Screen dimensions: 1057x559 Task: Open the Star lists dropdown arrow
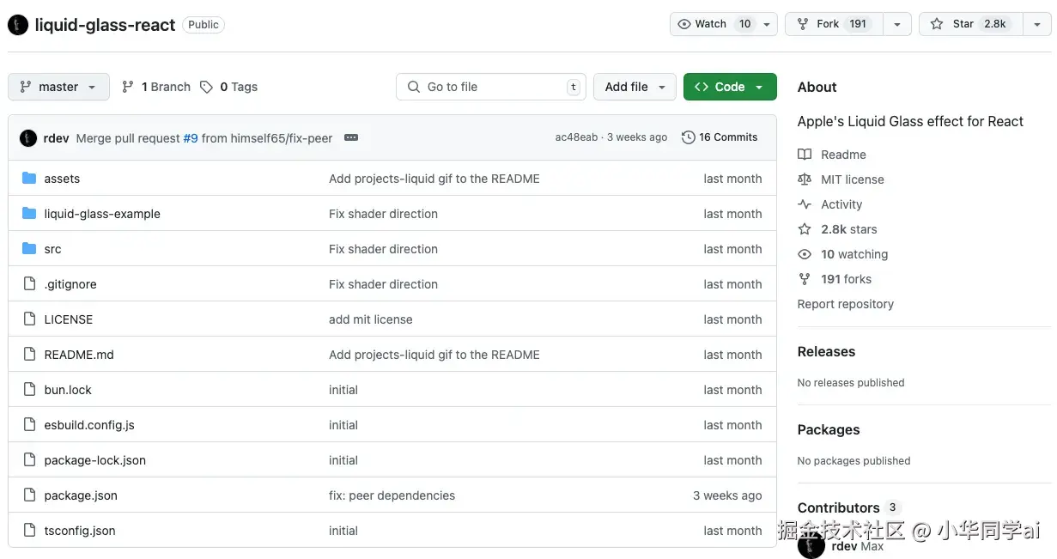1036,24
